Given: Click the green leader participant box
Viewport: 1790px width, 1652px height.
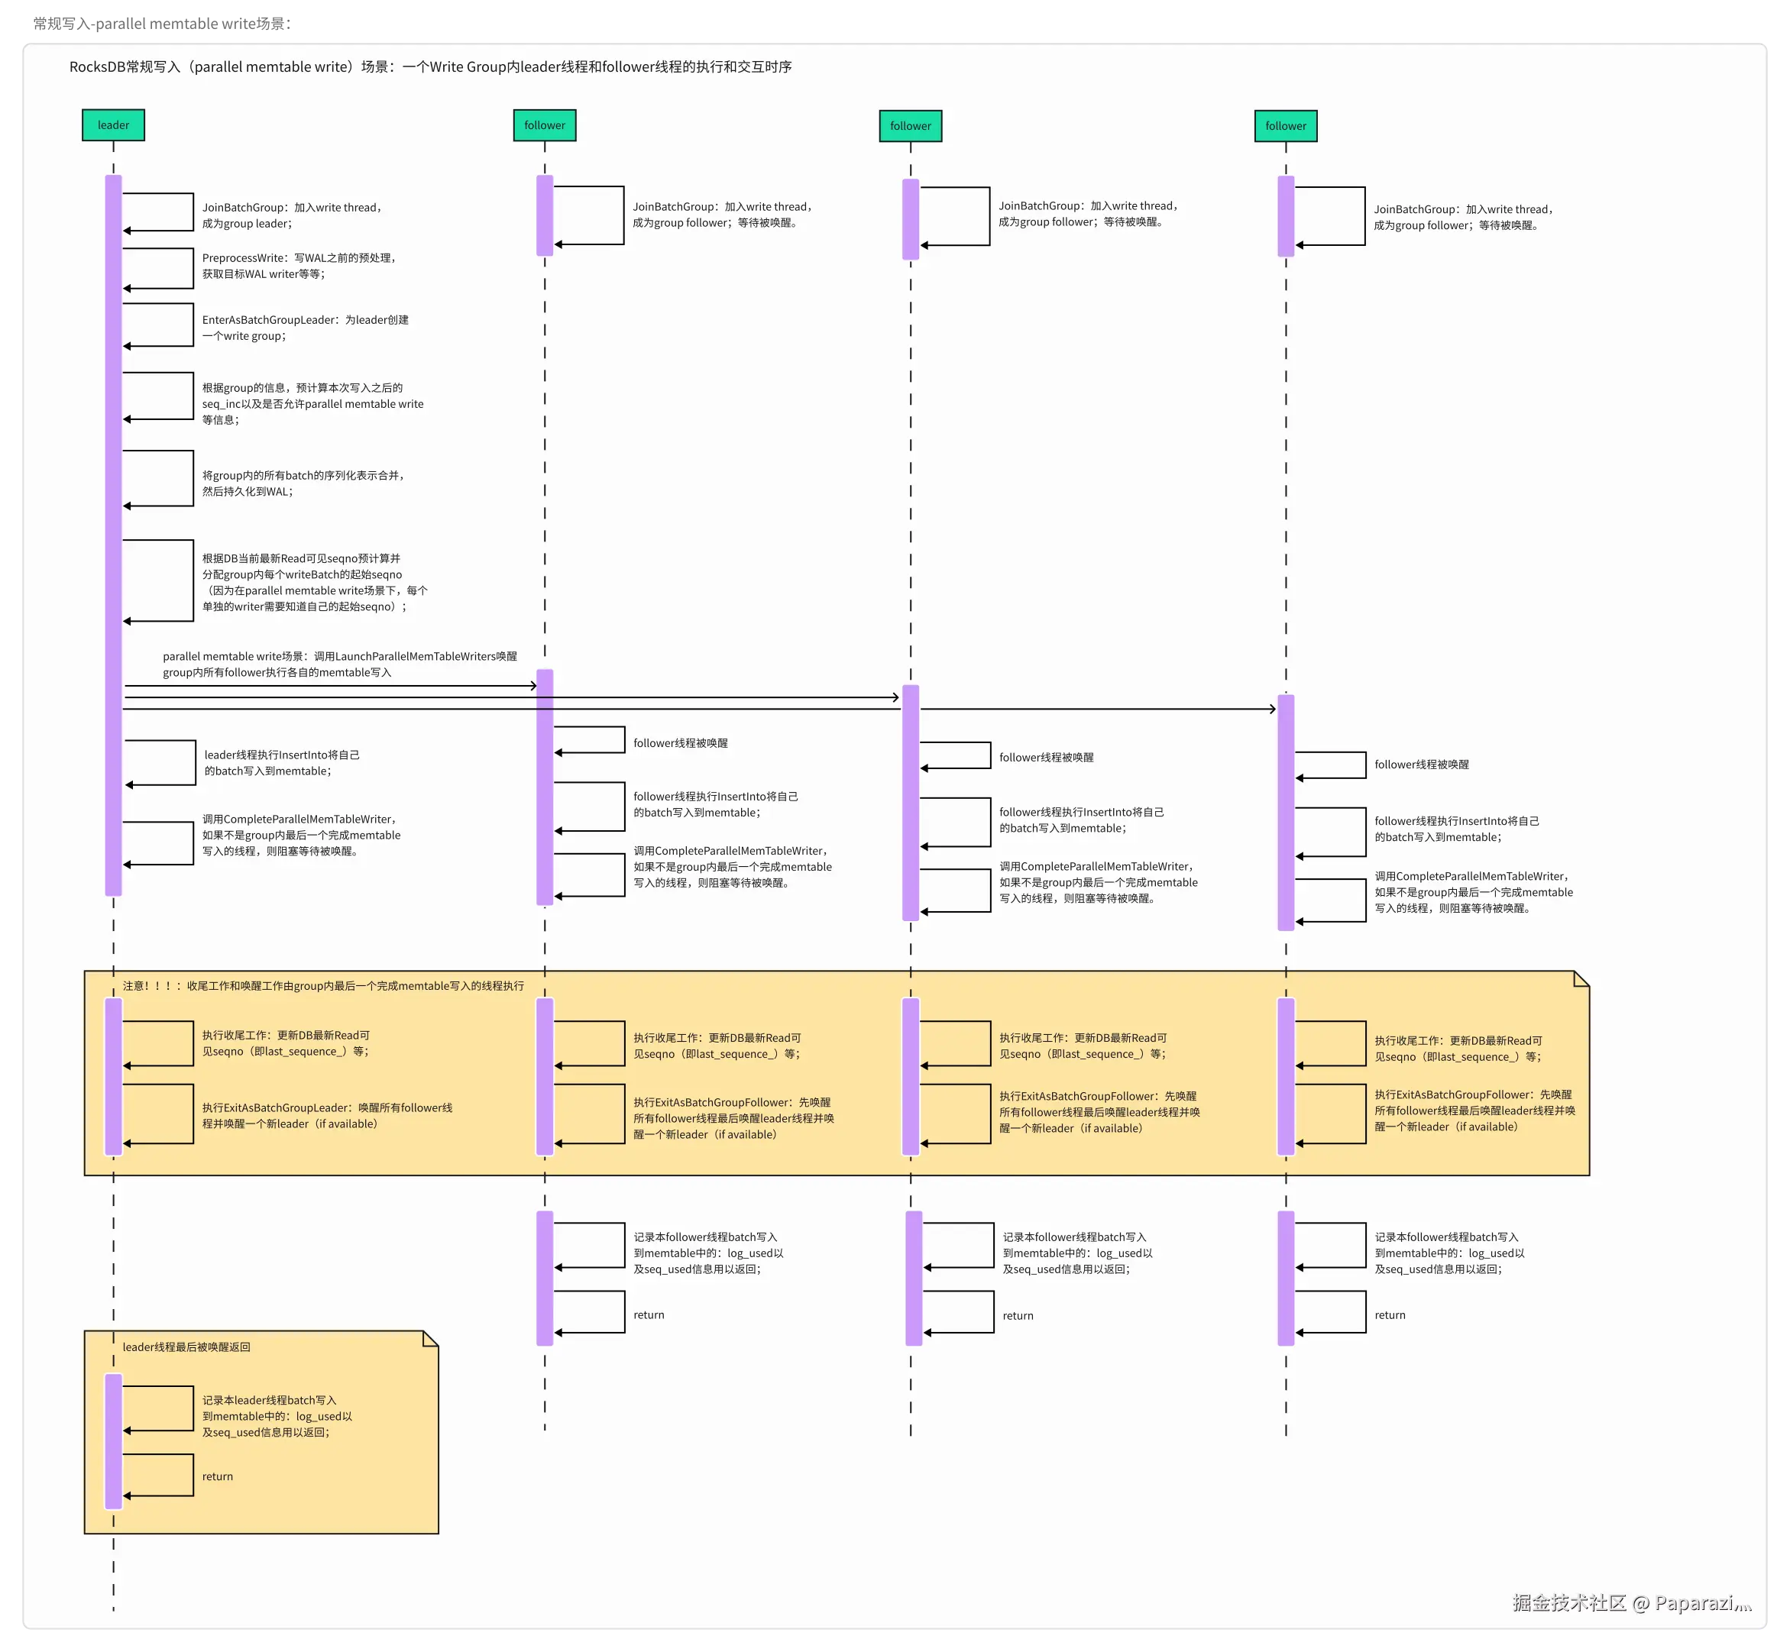Looking at the screenshot, I should coord(112,125).
